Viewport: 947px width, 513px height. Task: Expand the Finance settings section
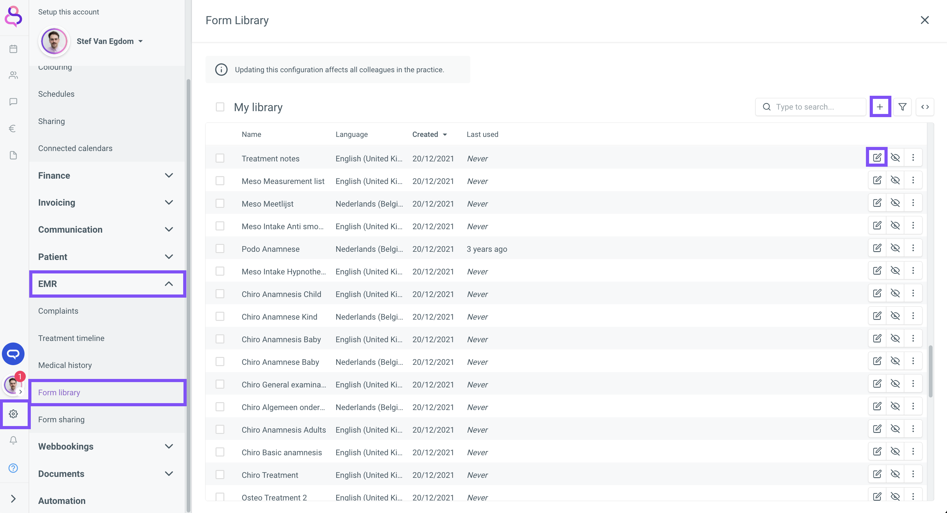coord(107,175)
